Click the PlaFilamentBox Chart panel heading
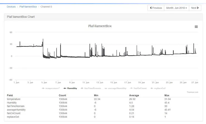 (x=21, y=17)
